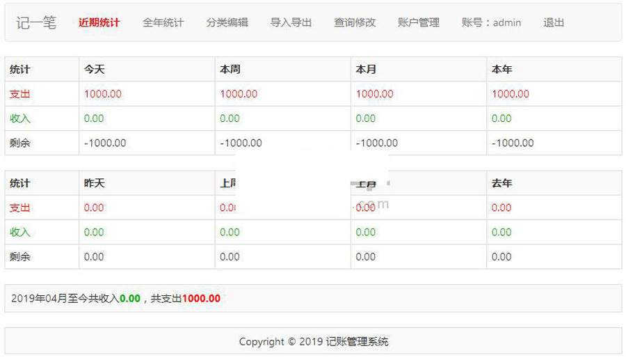Click the 昨天 column header
The width and height of the screenshot is (626, 360).
tap(95, 183)
